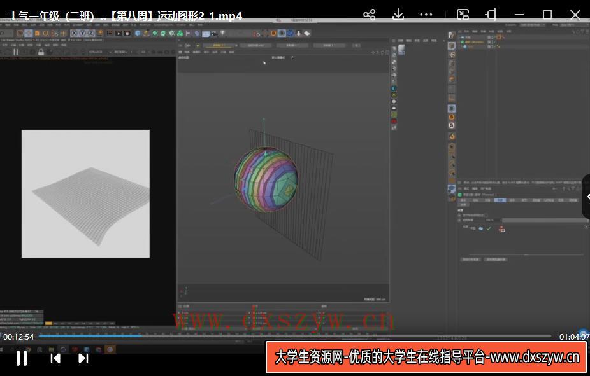Select the highlighted Move tool in the toolbar
Image resolution: width=590 pixels, height=376 pixels.
pyautogui.click(x=28, y=33)
